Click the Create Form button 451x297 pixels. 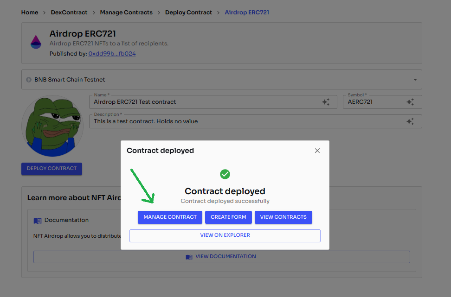(x=228, y=217)
